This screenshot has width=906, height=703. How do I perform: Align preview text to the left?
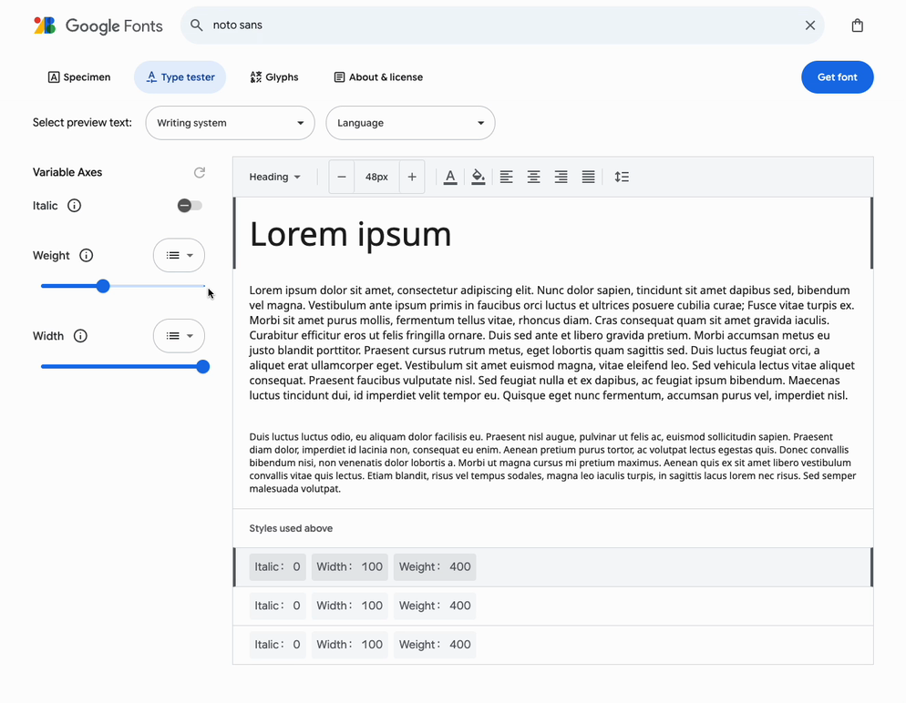(x=507, y=177)
